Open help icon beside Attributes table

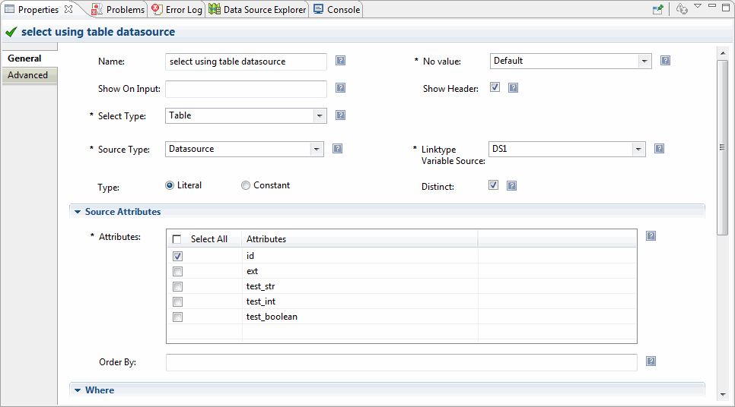tap(651, 236)
